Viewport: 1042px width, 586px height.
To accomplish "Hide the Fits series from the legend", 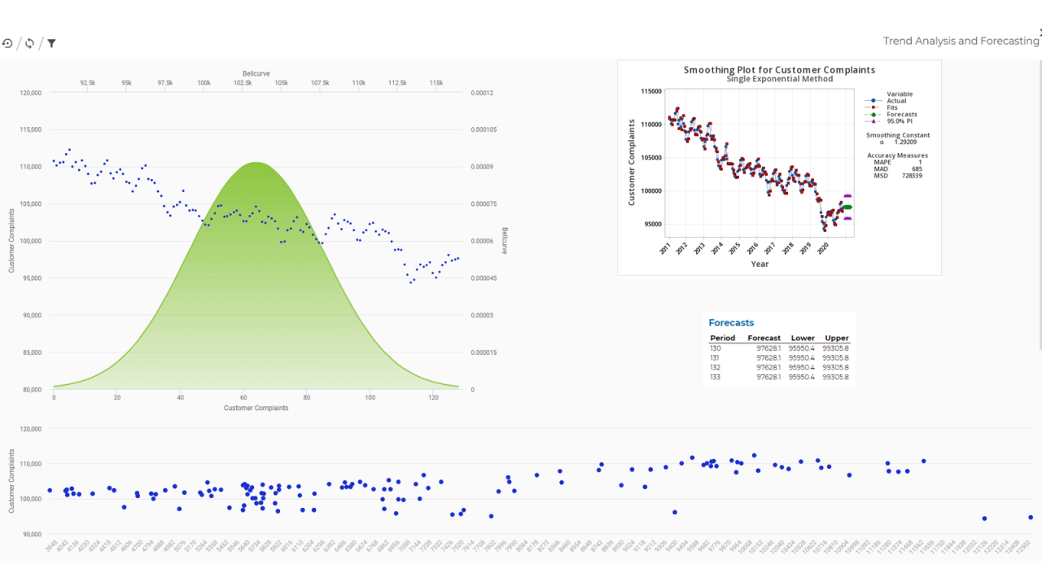I will coord(893,107).
